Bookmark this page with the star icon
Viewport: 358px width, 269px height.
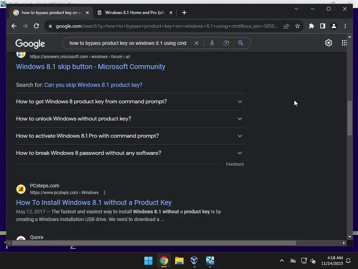[297, 26]
